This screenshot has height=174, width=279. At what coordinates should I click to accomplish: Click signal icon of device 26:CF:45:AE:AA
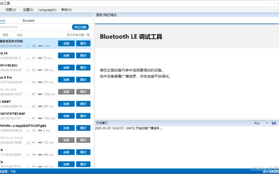click(28, 46)
